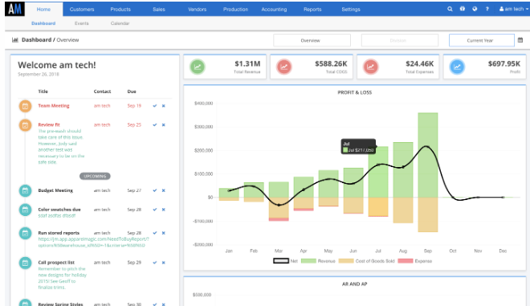Click the red Total COGS chart icon
Screen dimensions: 530x306
pyautogui.click(x=284, y=67)
